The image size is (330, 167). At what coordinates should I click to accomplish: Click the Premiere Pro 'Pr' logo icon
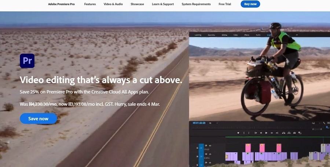[27, 61]
